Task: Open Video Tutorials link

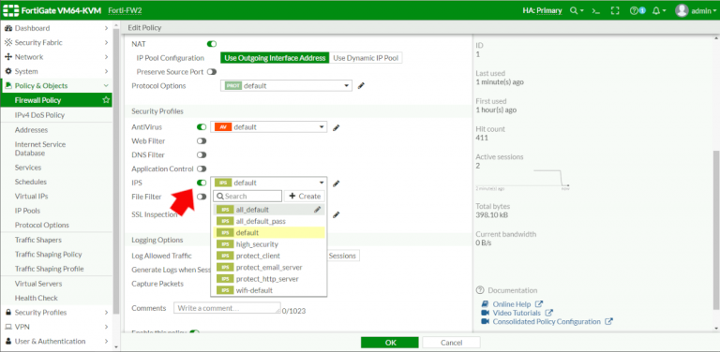Action: tap(517, 313)
